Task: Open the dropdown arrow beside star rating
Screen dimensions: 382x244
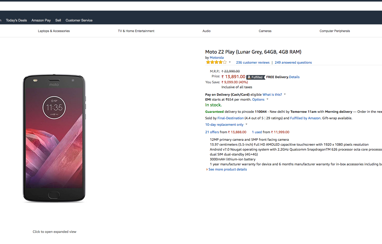Action: (230, 62)
